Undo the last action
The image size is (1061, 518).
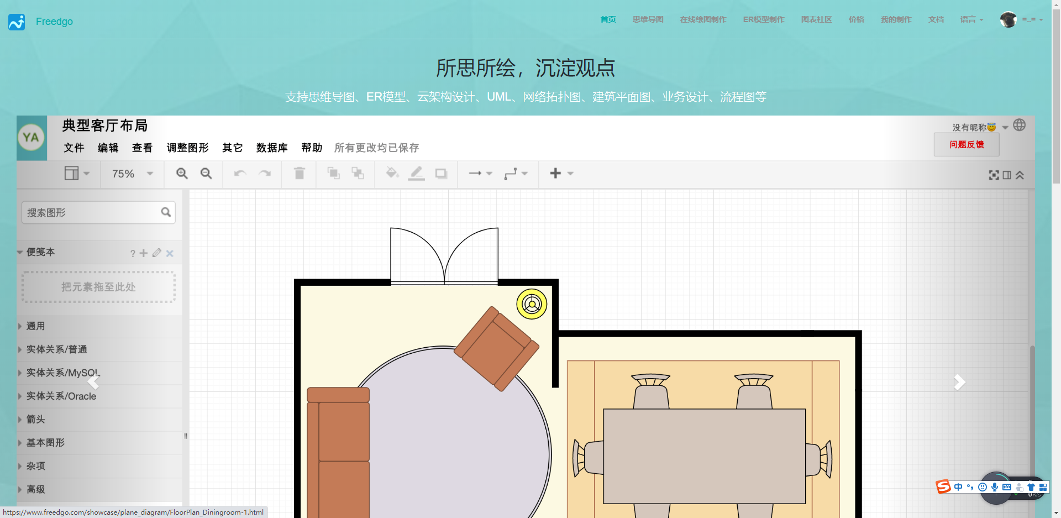240,174
